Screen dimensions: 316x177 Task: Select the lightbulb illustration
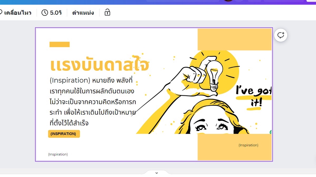(x=214, y=75)
